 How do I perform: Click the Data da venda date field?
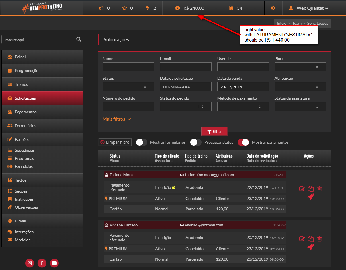pyautogui.click(x=243, y=87)
